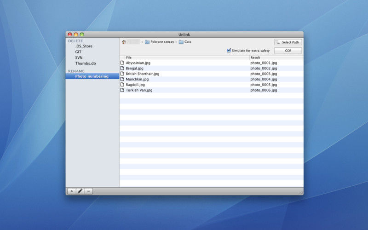Click the blurred user folder in path bar
The image size is (368, 230).
[133, 42]
